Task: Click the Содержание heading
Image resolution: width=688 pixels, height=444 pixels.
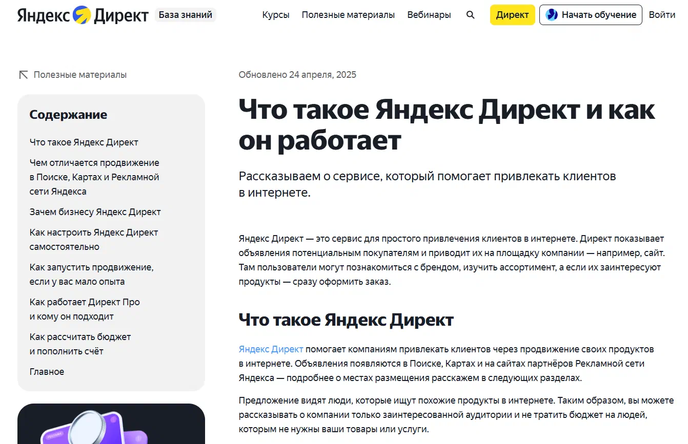Action: (x=68, y=115)
